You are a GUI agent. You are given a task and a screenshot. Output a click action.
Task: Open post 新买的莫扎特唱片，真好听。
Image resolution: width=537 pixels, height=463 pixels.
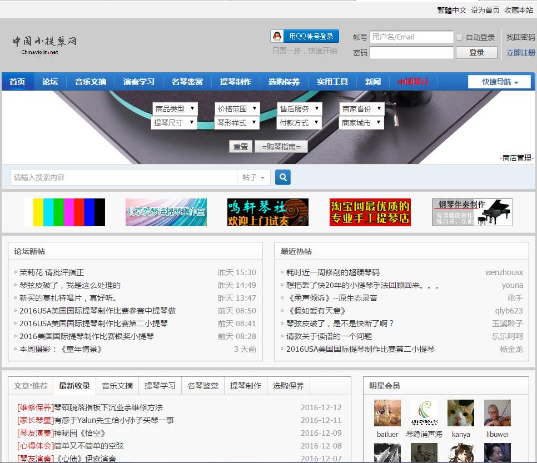pos(68,298)
